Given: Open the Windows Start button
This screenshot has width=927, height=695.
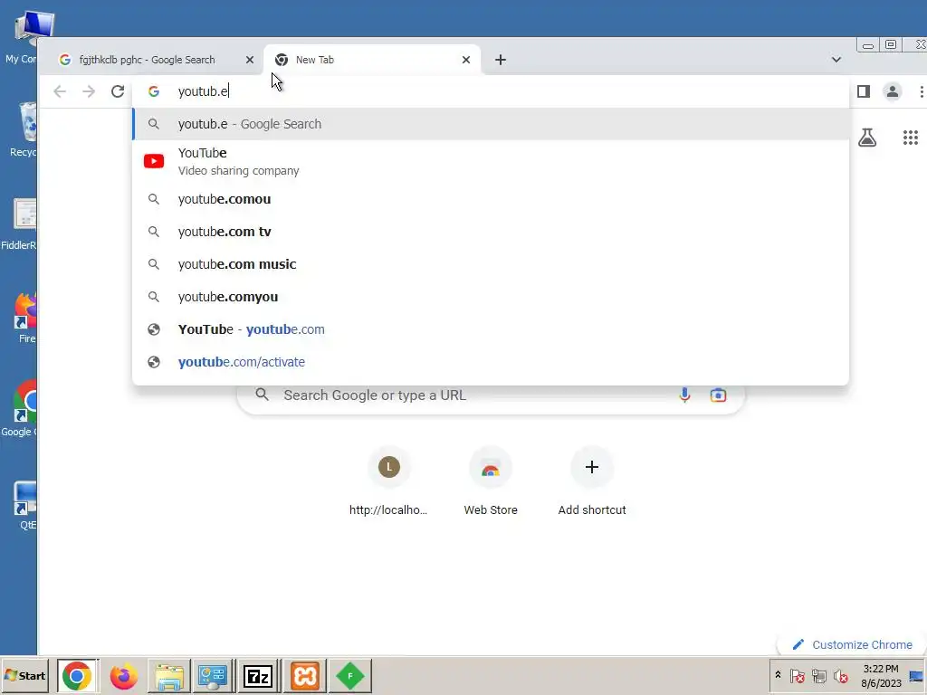Looking at the screenshot, I should (x=24, y=675).
